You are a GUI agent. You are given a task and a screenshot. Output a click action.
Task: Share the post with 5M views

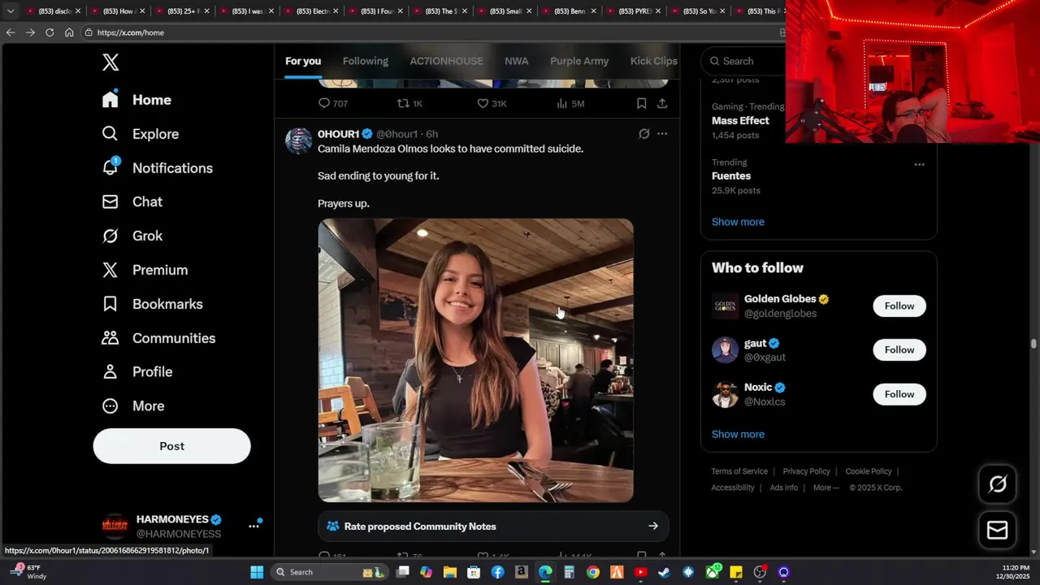(662, 103)
